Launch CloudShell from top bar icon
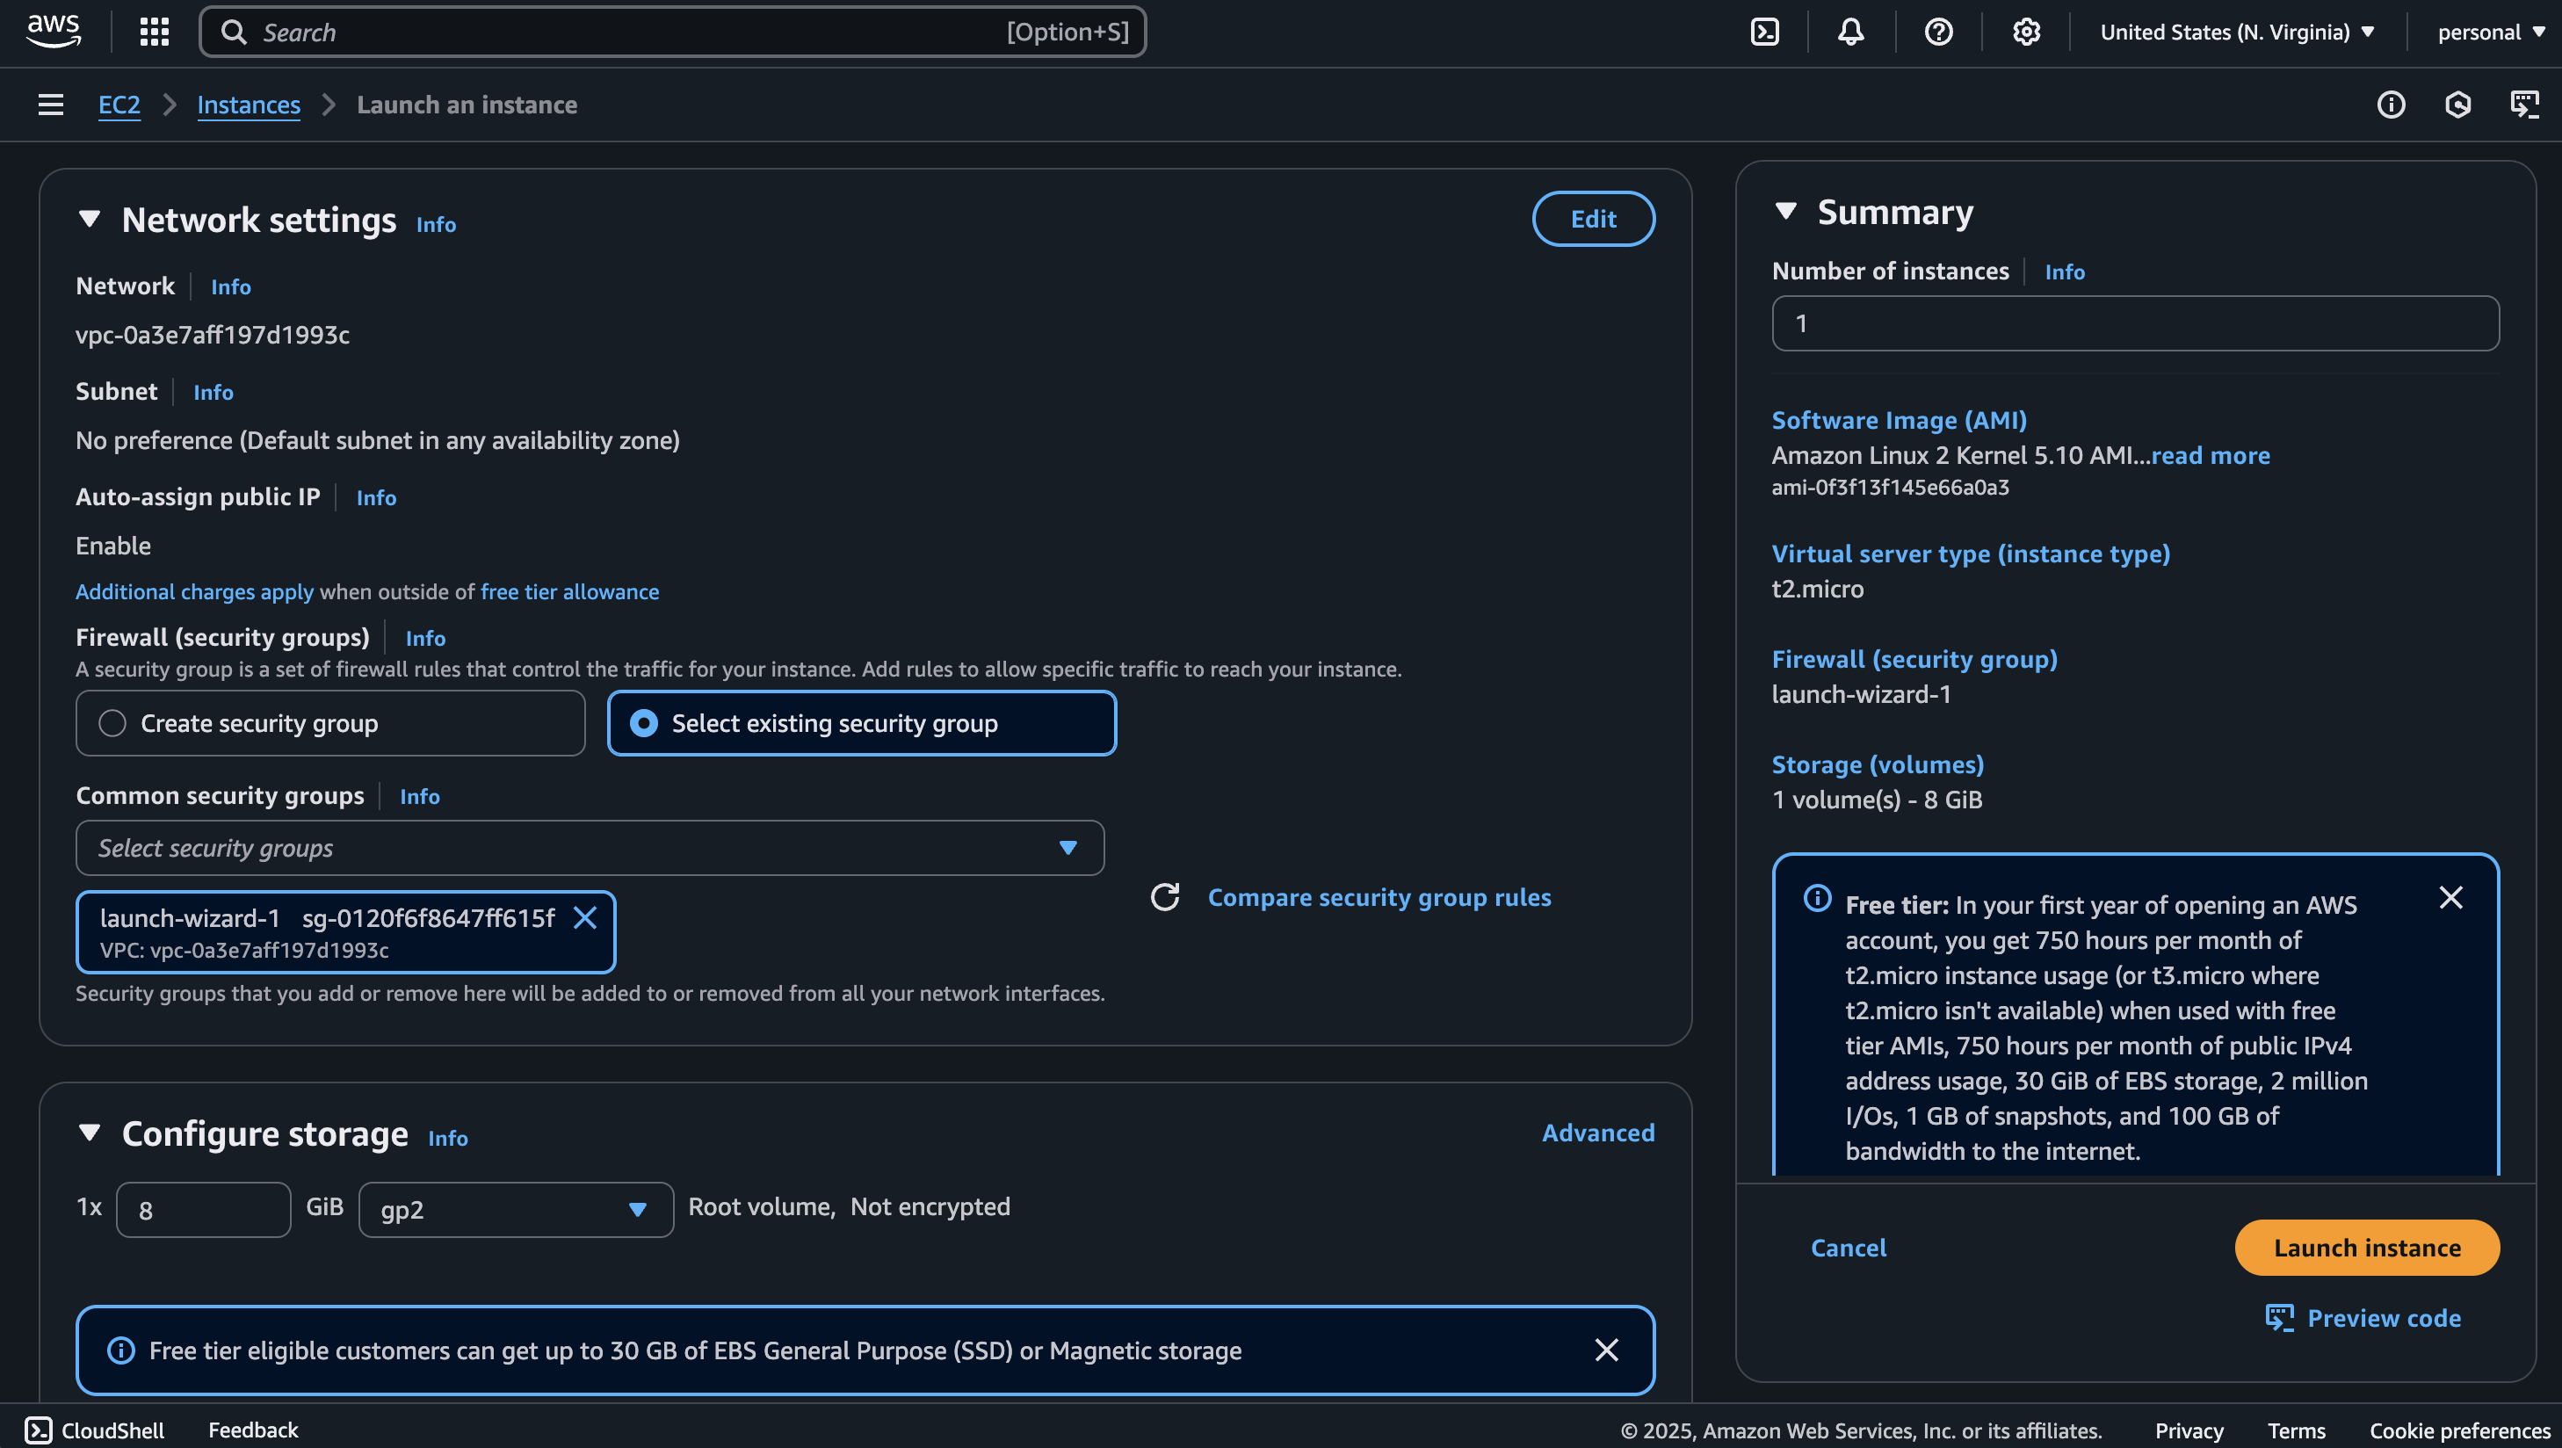The height and width of the screenshot is (1448, 2562). (1764, 32)
